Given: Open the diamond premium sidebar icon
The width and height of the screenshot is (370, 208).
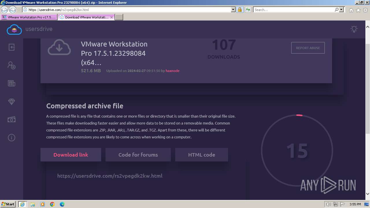Looking at the screenshot, I should tap(12, 102).
